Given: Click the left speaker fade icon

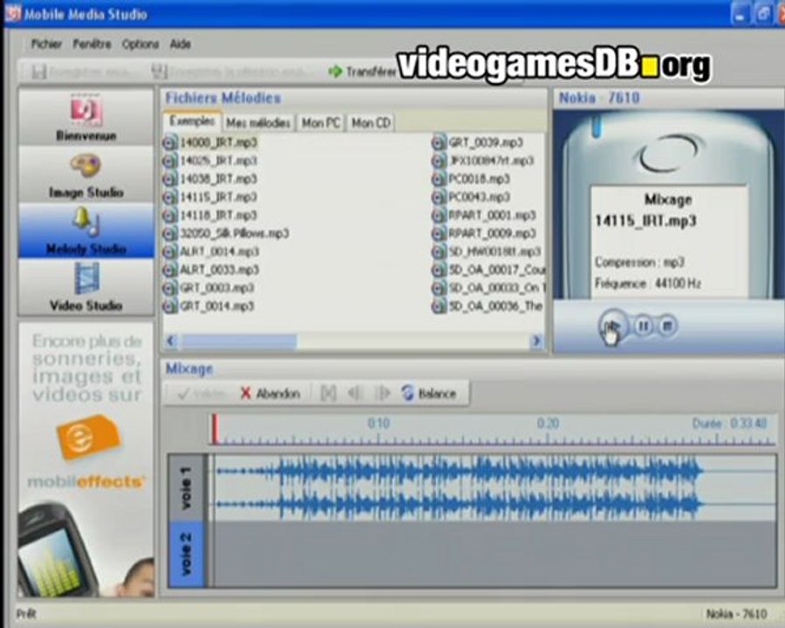Looking at the screenshot, I should point(355,393).
